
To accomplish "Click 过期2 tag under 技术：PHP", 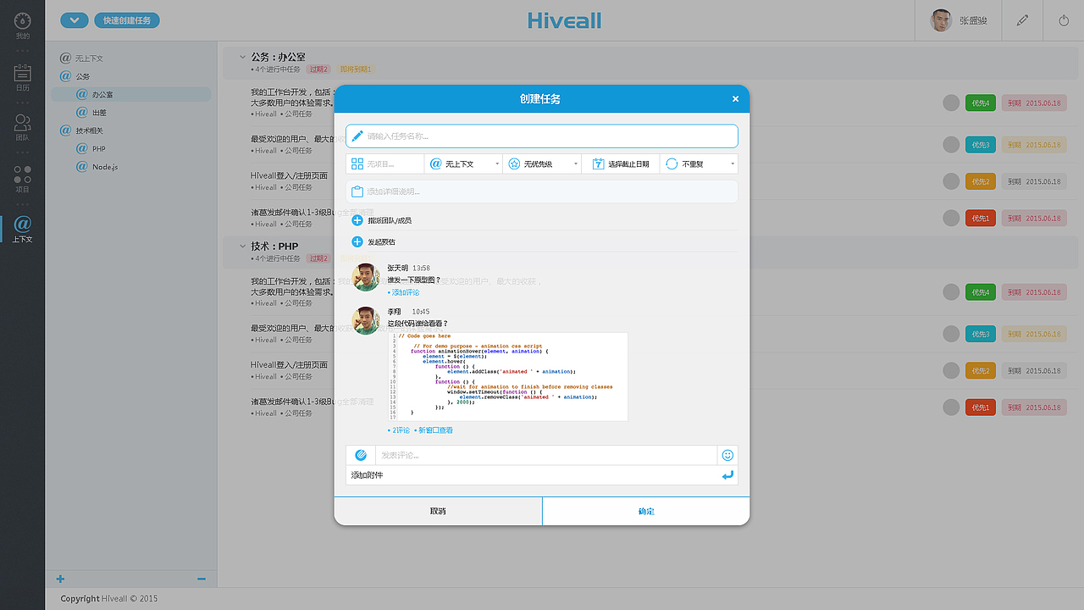I will point(318,258).
